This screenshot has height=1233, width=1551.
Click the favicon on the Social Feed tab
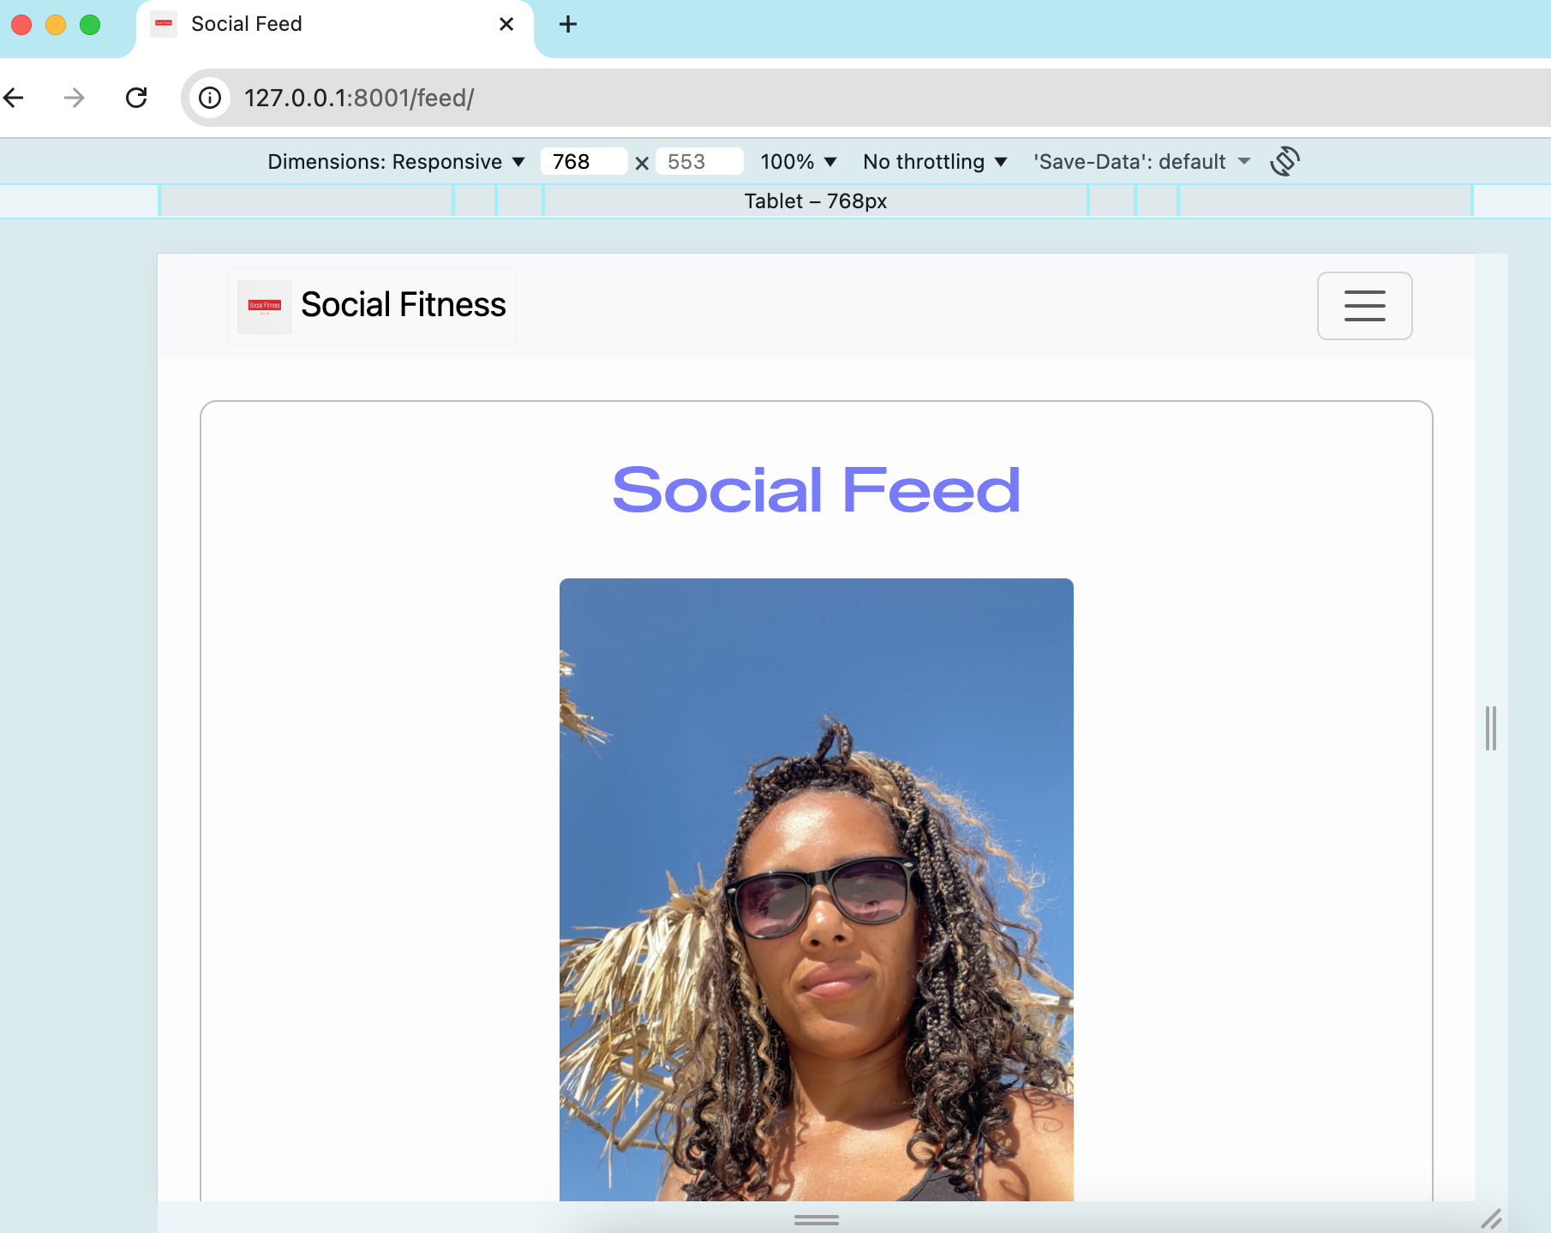tap(164, 23)
